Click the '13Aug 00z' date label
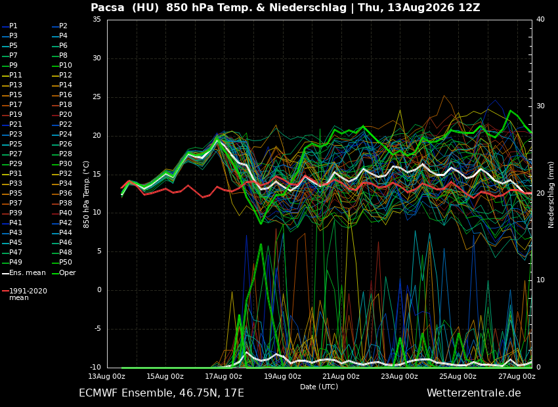 click(x=107, y=376)
